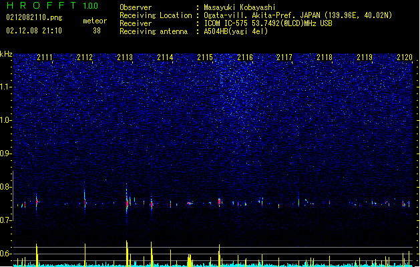The image size is (420, 267).
Task: Click the 2117 time marker
Action: (284, 57)
